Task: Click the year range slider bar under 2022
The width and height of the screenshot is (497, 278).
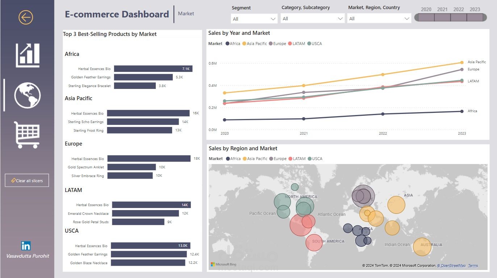Action: [x=459, y=17]
